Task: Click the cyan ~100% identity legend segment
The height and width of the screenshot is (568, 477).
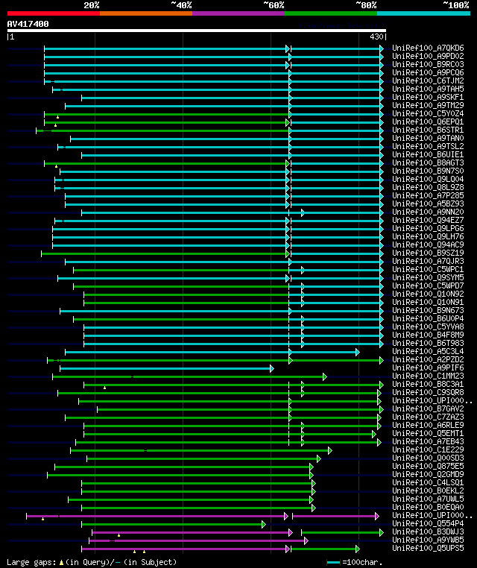Action: [x=424, y=13]
